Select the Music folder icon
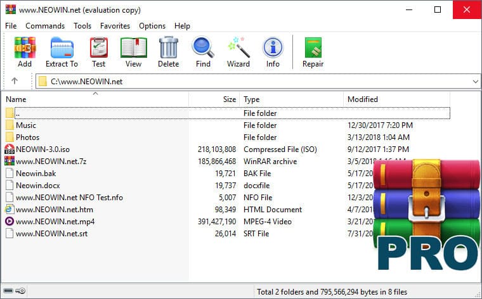The image size is (482, 299). [10, 125]
